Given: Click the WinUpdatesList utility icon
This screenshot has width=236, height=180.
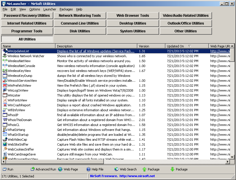Looking at the screenshot, I should point(5,51).
